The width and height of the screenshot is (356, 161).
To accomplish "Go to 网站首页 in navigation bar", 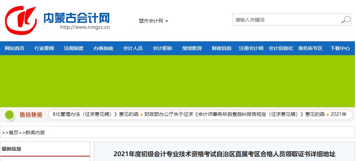I will [15, 48].
